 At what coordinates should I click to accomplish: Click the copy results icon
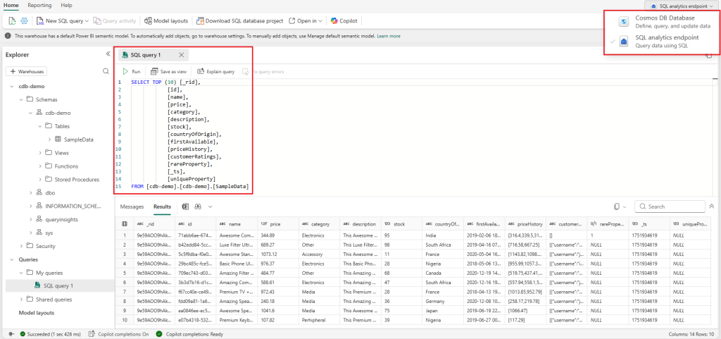coord(617,207)
